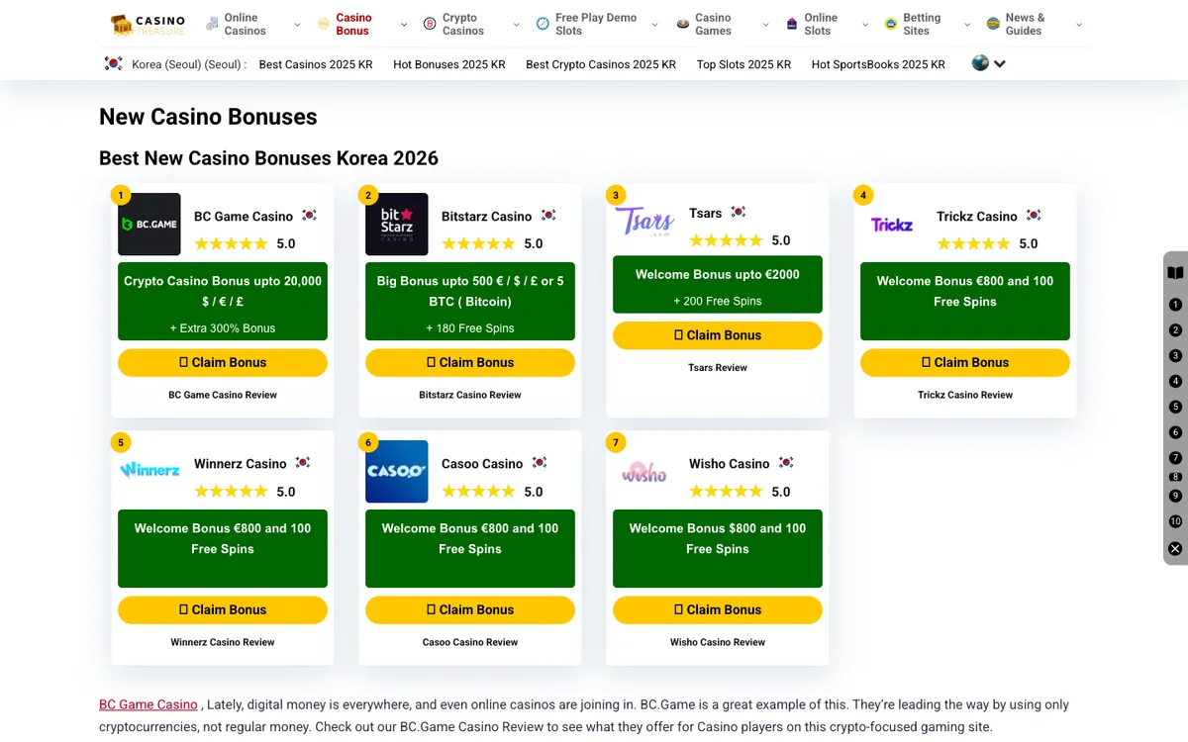Viewport: 1188px width, 742px height.
Task: Click the Tsars casino logo
Action: coord(644,221)
